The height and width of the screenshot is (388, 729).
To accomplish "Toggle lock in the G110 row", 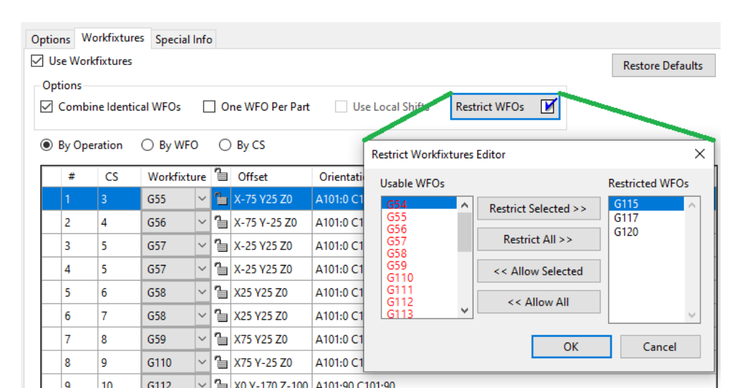I will point(221,362).
